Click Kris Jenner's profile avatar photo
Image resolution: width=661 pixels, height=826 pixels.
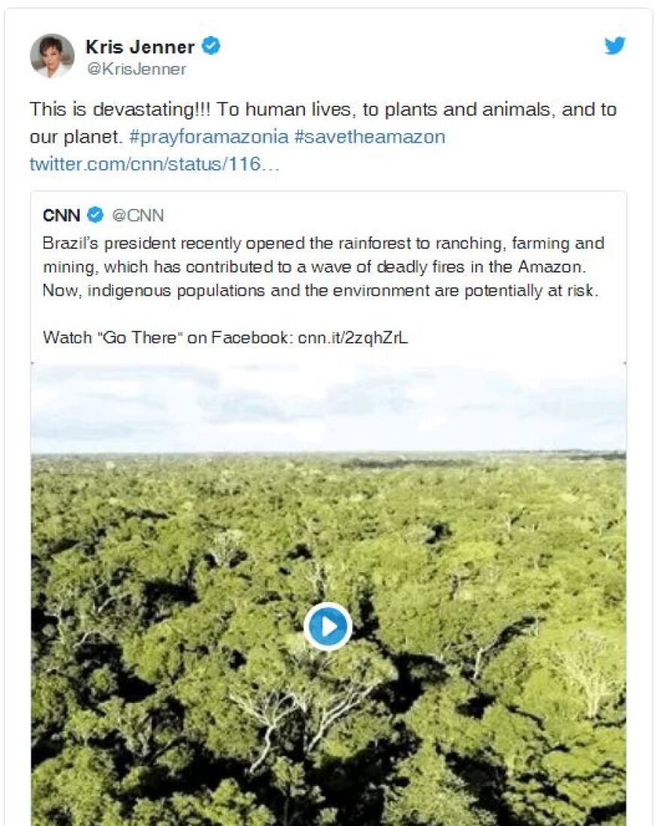click(x=52, y=56)
